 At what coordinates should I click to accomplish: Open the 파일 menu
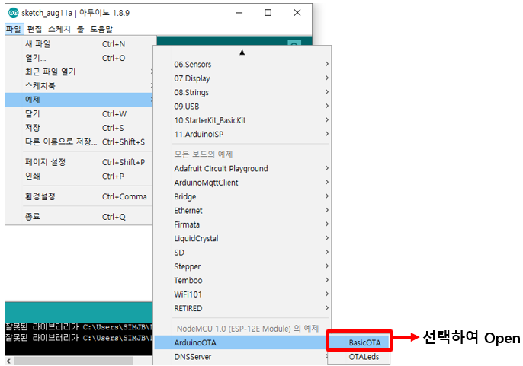pyautogui.click(x=14, y=29)
